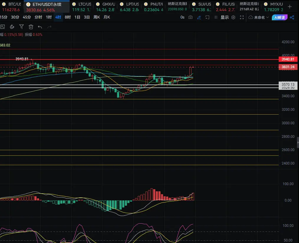Select the 1时 timeframe
This screenshot has height=243, width=299.
[x=49, y=17]
